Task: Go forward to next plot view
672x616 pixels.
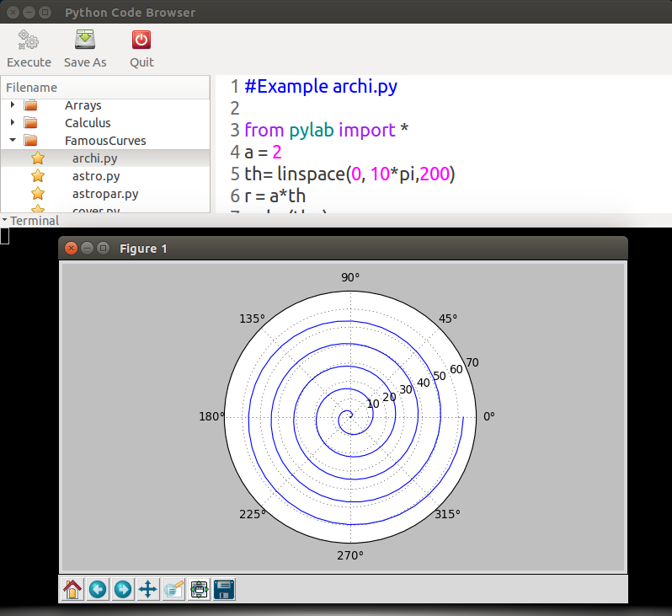Action: [x=123, y=589]
